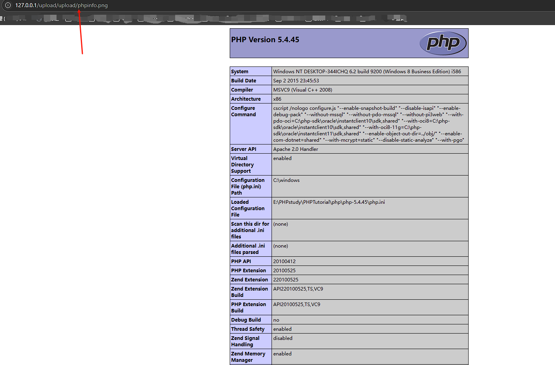Viewport: 555px width, 365px height.
Task: Select the 20100412 PHP API value
Action: click(x=284, y=262)
